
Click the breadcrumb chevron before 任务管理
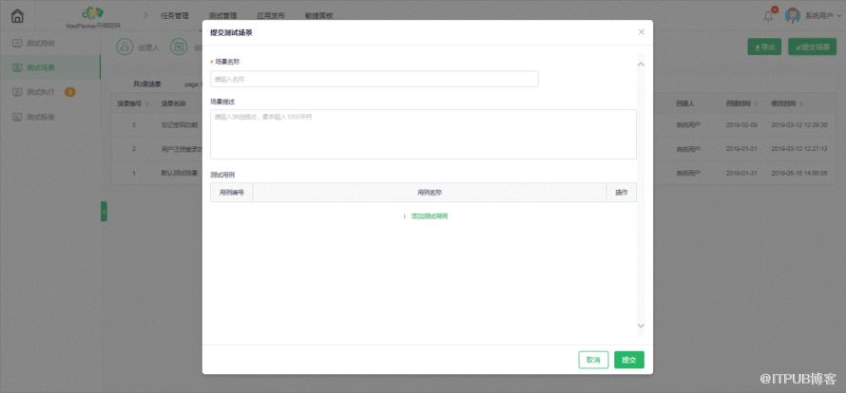coord(145,15)
